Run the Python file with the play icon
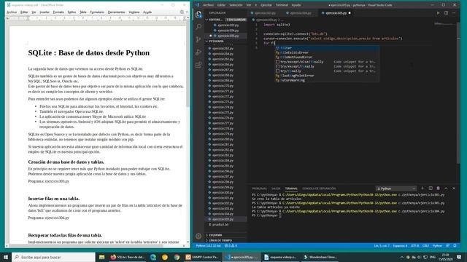The height and width of the screenshot is (262, 467). (438, 13)
